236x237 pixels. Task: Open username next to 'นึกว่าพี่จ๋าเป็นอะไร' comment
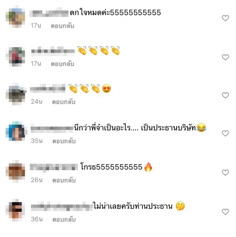coord(52,128)
